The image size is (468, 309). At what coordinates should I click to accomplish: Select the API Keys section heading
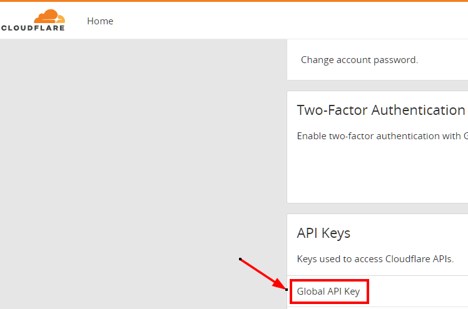323,233
